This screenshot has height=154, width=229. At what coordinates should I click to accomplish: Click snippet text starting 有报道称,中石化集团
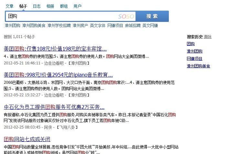click(90, 118)
